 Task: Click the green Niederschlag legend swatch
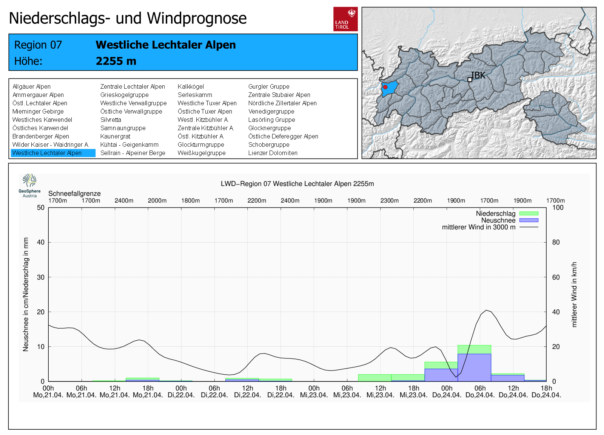click(528, 214)
